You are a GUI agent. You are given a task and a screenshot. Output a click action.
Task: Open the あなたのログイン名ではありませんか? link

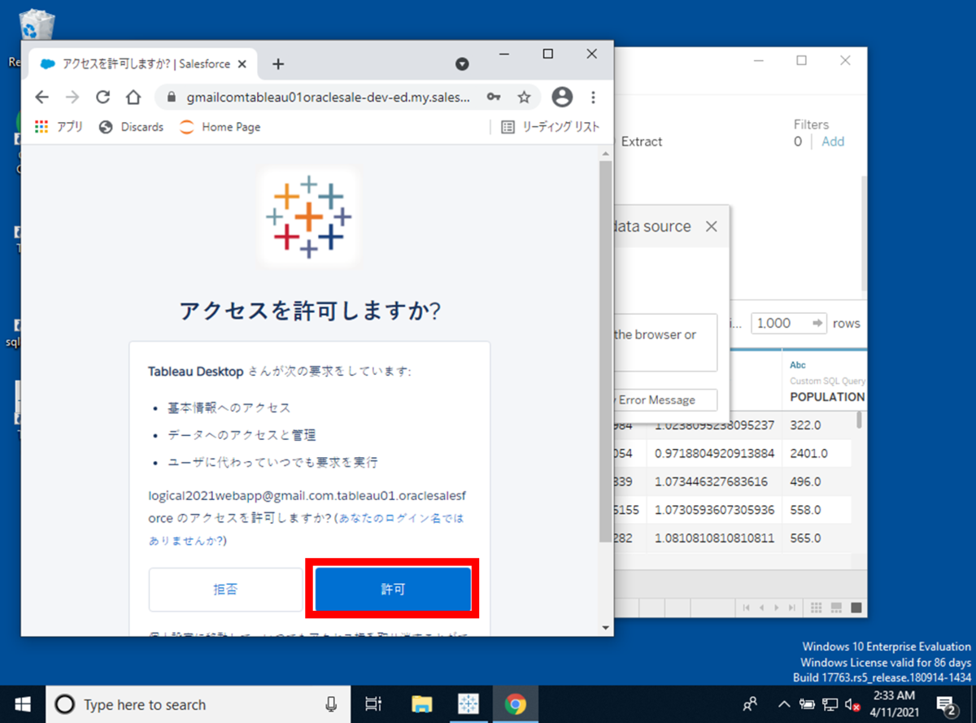(306, 529)
